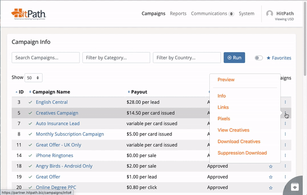Go to Reports in top navigation

tap(178, 13)
